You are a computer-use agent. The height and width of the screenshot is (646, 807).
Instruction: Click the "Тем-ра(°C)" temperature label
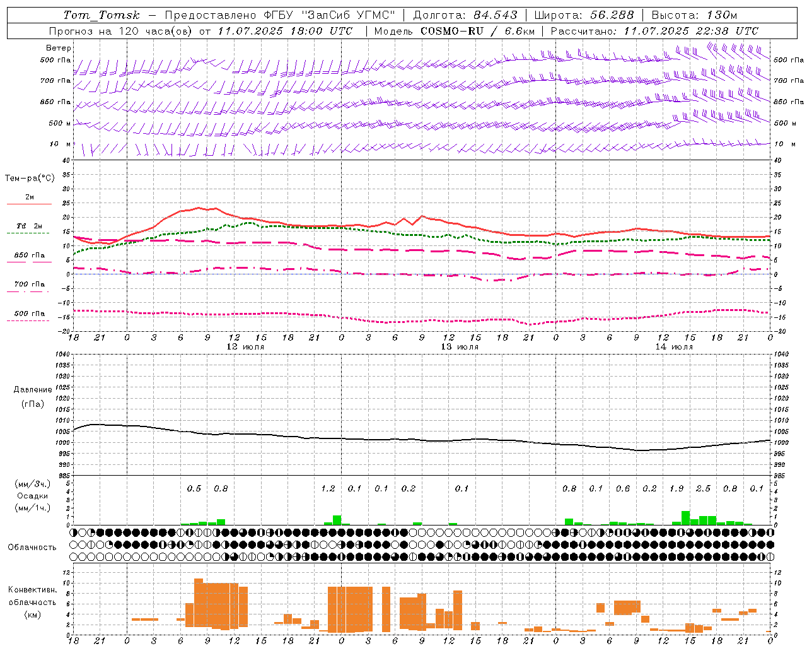pyautogui.click(x=30, y=178)
